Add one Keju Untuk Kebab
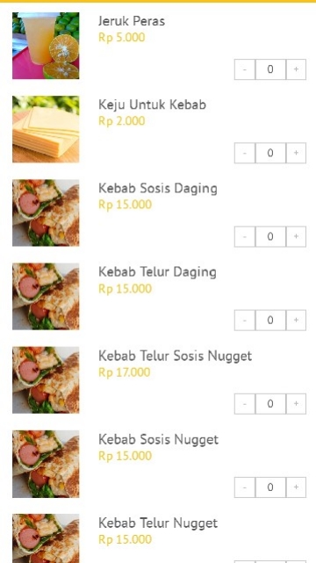Image resolution: width=316 pixels, height=563 pixels. (296, 153)
